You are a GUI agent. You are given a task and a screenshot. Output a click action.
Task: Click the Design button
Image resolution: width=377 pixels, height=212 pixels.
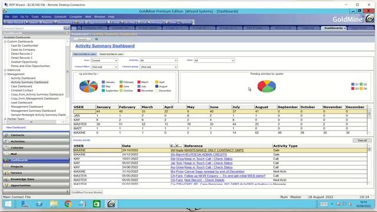point(82,39)
